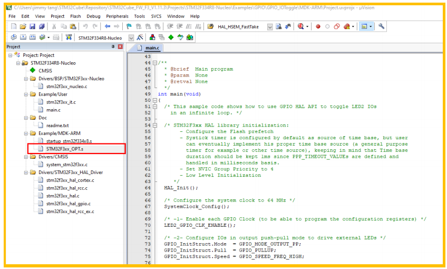Open the Peripherals menu
Viewport: 447px width, 269px height.
tap(117, 16)
